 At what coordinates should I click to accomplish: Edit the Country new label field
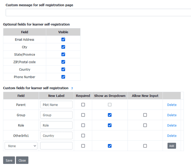(56, 135)
